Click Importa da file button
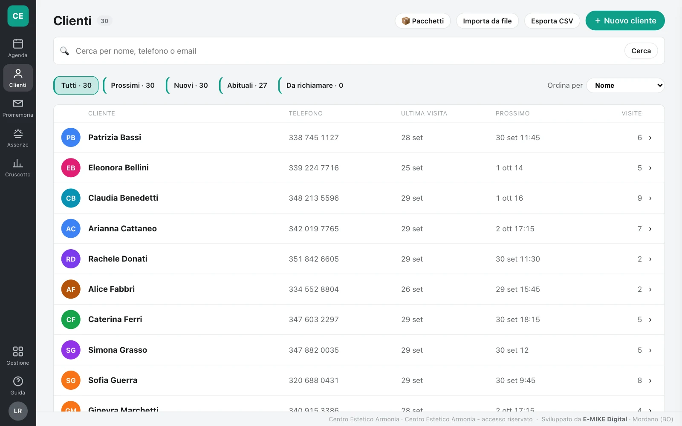The width and height of the screenshot is (682, 426). pos(487,21)
